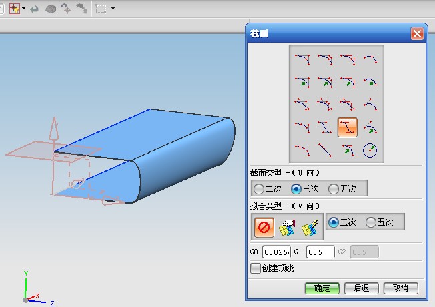Click the 取消 cancel button
This screenshot has width=435, height=307.
[x=400, y=288]
